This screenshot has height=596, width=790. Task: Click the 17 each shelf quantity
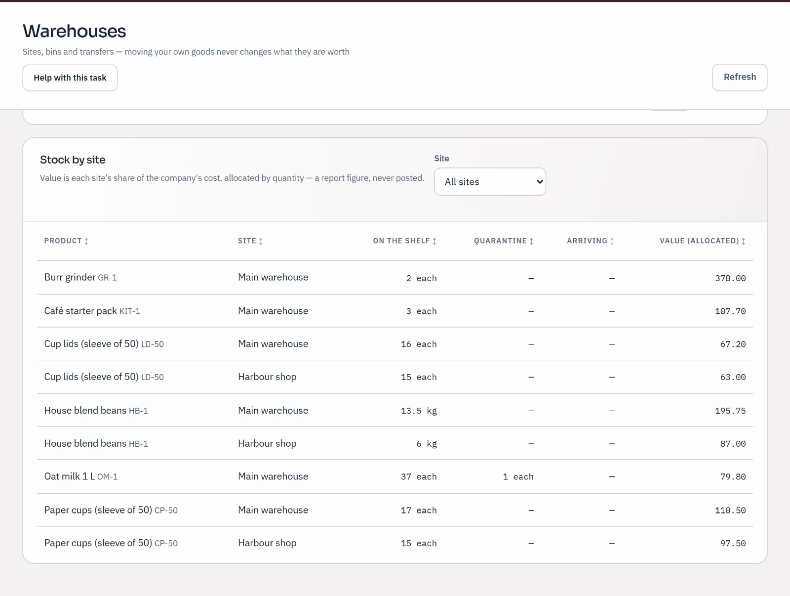(419, 511)
